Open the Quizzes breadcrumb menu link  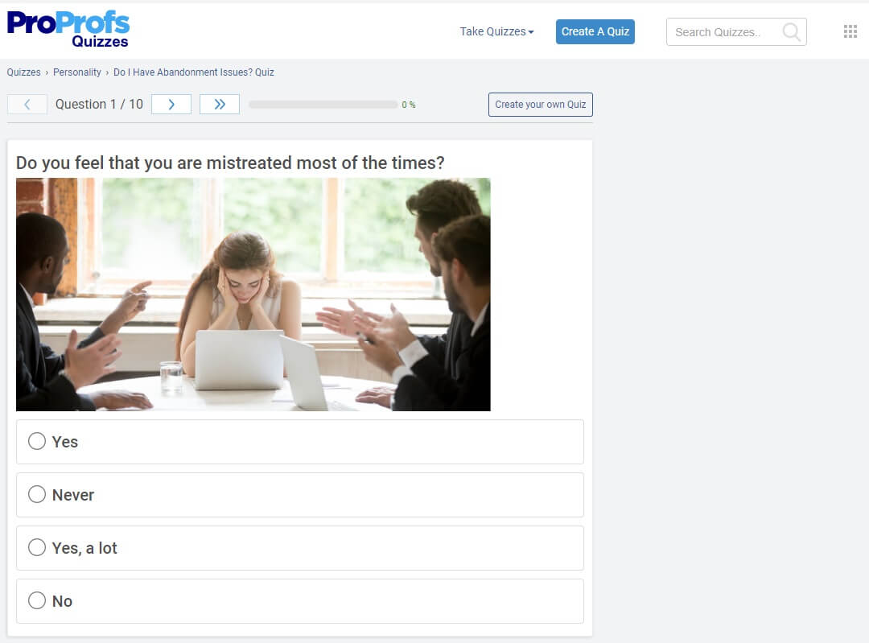tap(23, 72)
